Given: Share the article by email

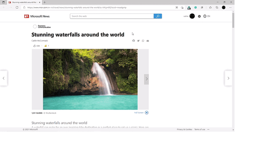Looking at the screenshot, I should click(x=148, y=41).
